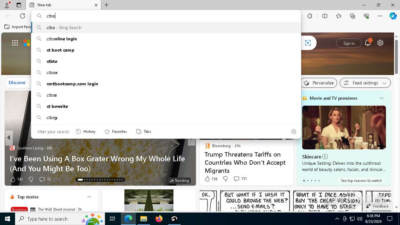Click the Sign in button
The width and height of the screenshot is (400, 225).
click(x=349, y=43)
